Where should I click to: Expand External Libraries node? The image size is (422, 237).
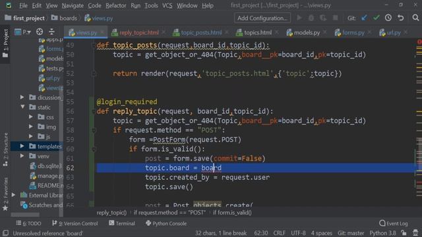13,195
